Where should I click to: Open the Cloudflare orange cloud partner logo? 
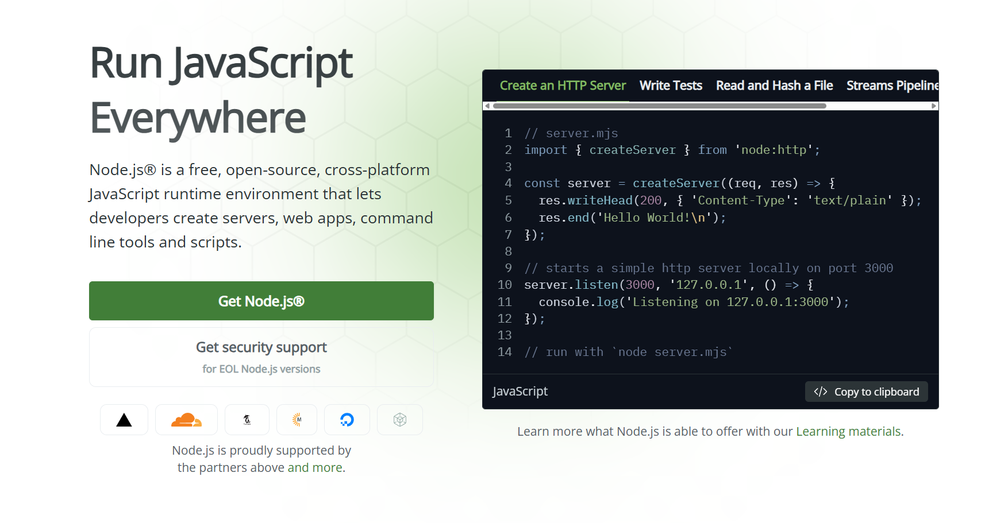[x=186, y=420]
